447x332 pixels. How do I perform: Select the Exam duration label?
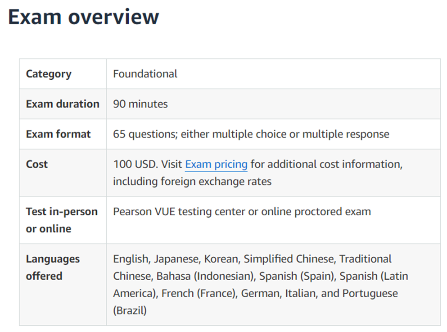coord(63,104)
